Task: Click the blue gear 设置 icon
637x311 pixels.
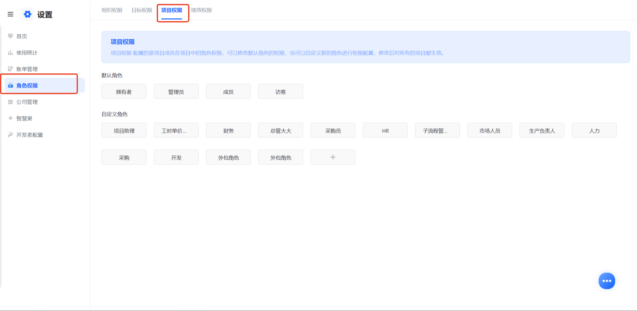Action: [x=28, y=14]
